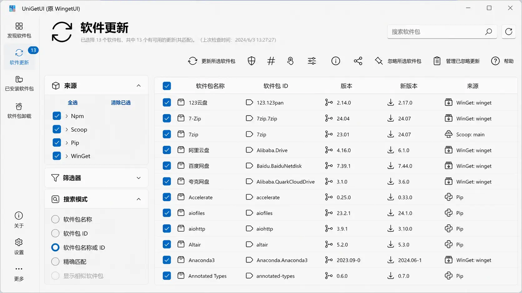The width and height of the screenshot is (522, 293).
Task: Select the 软件包 ID search mode radio
Action: point(55,233)
